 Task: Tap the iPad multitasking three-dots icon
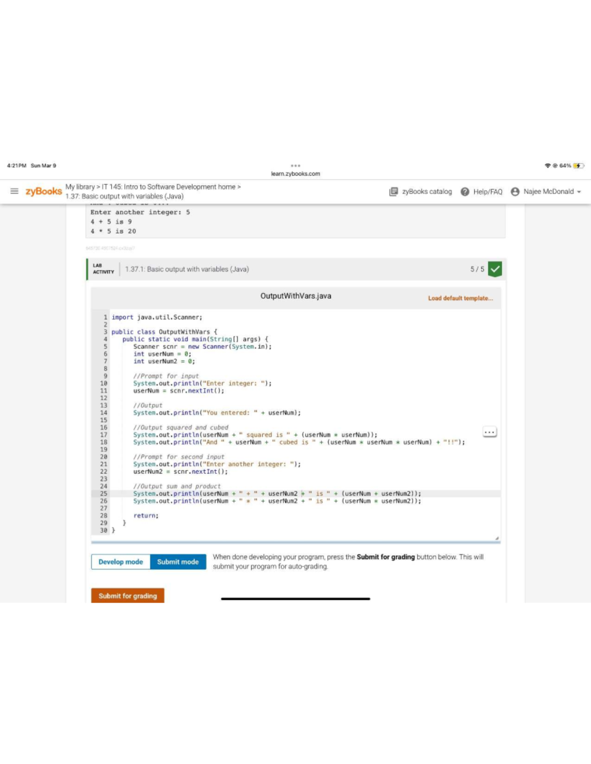[295, 166]
